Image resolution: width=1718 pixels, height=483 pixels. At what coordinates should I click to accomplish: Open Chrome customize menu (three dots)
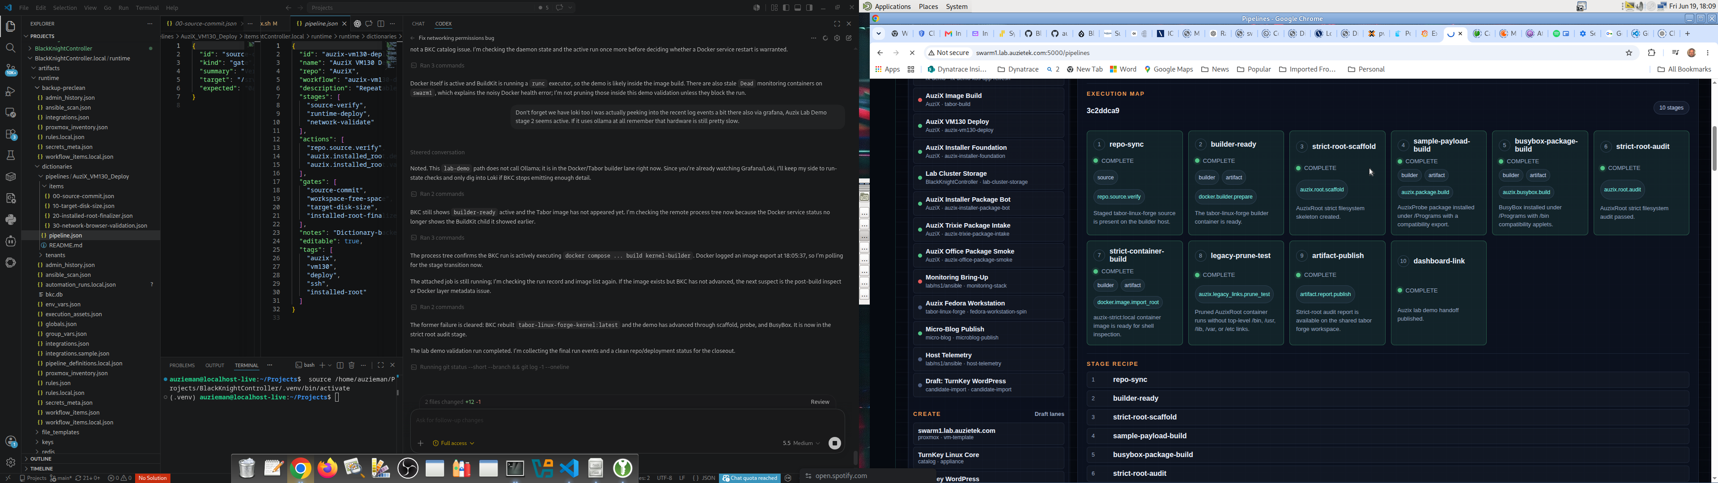(x=1708, y=53)
